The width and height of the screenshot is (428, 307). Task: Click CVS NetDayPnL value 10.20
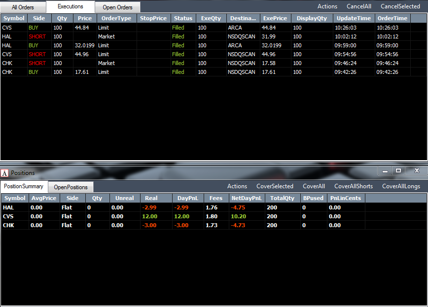(x=238, y=216)
